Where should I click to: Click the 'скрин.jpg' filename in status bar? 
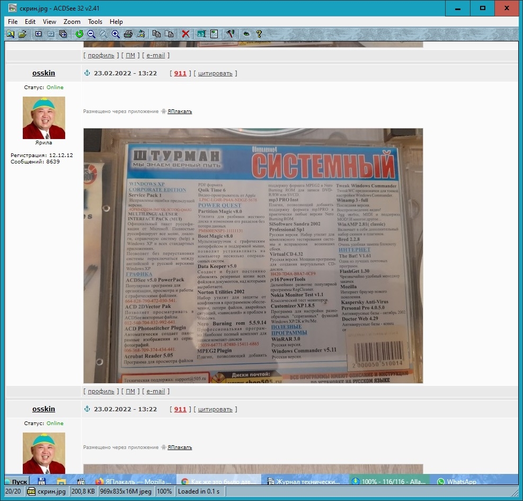(52, 491)
